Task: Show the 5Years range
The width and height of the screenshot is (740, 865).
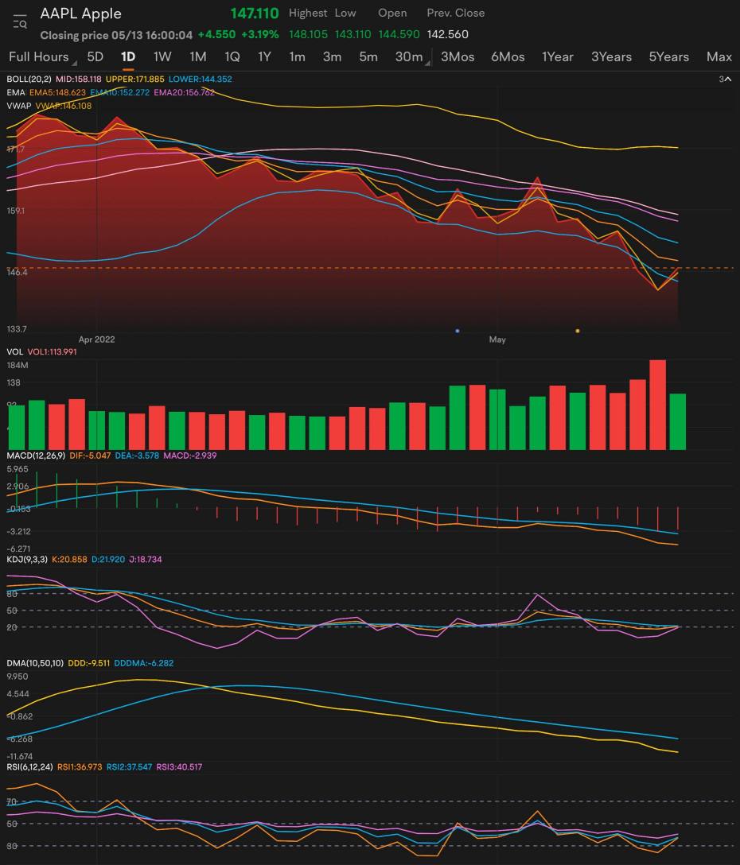Action: click(x=668, y=56)
